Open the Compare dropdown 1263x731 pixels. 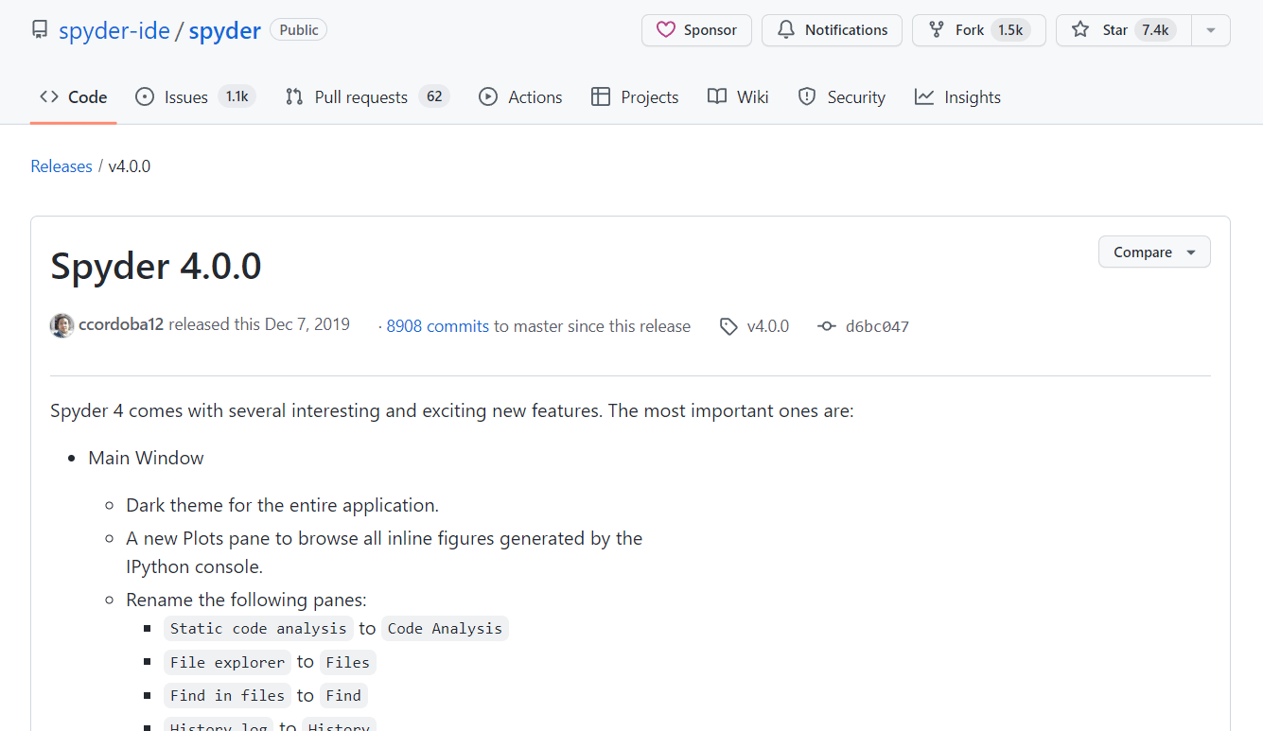pyautogui.click(x=1154, y=252)
